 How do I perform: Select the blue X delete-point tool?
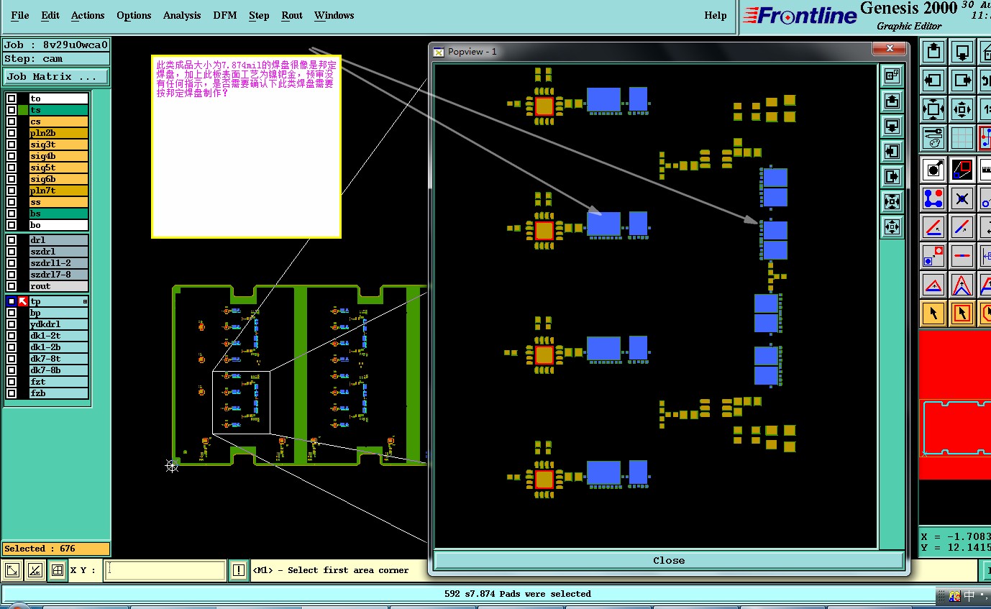(x=962, y=198)
